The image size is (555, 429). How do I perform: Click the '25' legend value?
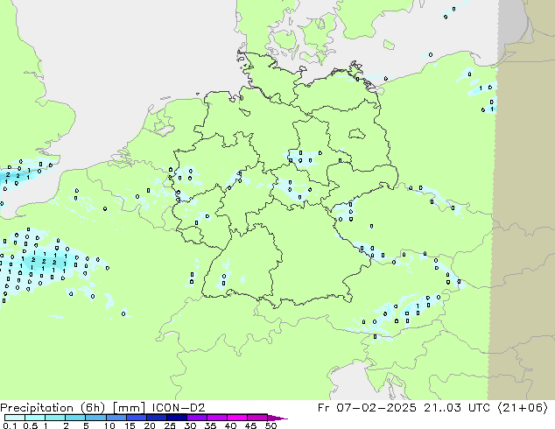170,425
